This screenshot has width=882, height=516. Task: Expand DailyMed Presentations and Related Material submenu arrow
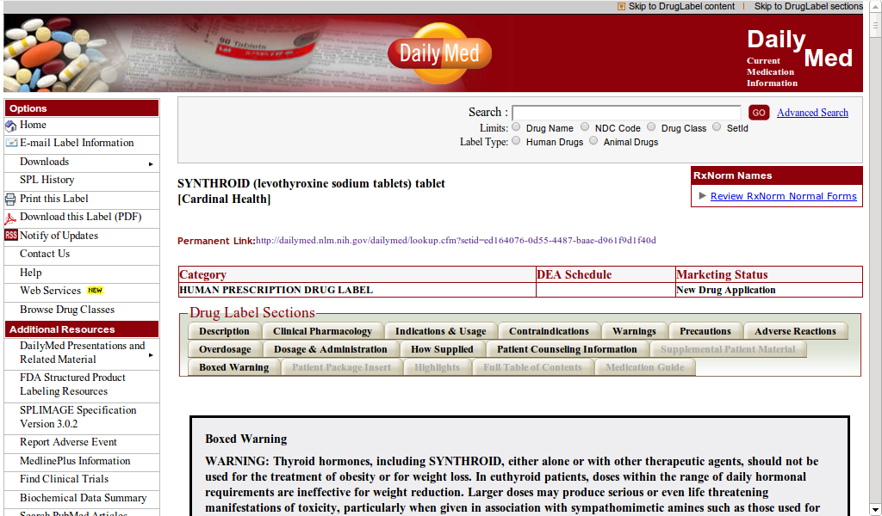(x=151, y=355)
